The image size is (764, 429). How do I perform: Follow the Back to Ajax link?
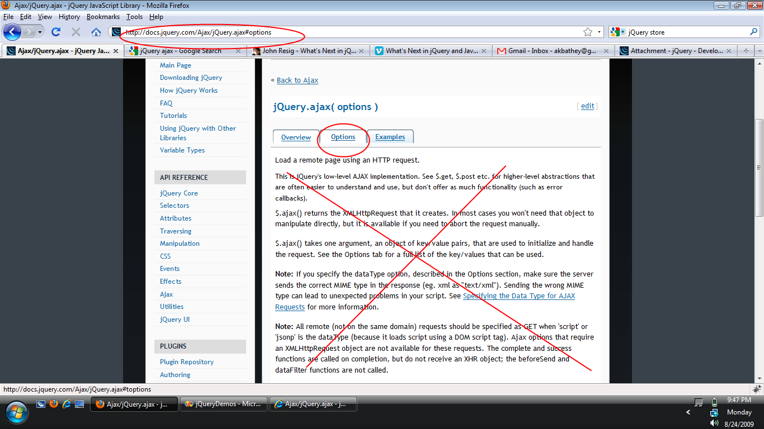point(297,80)
